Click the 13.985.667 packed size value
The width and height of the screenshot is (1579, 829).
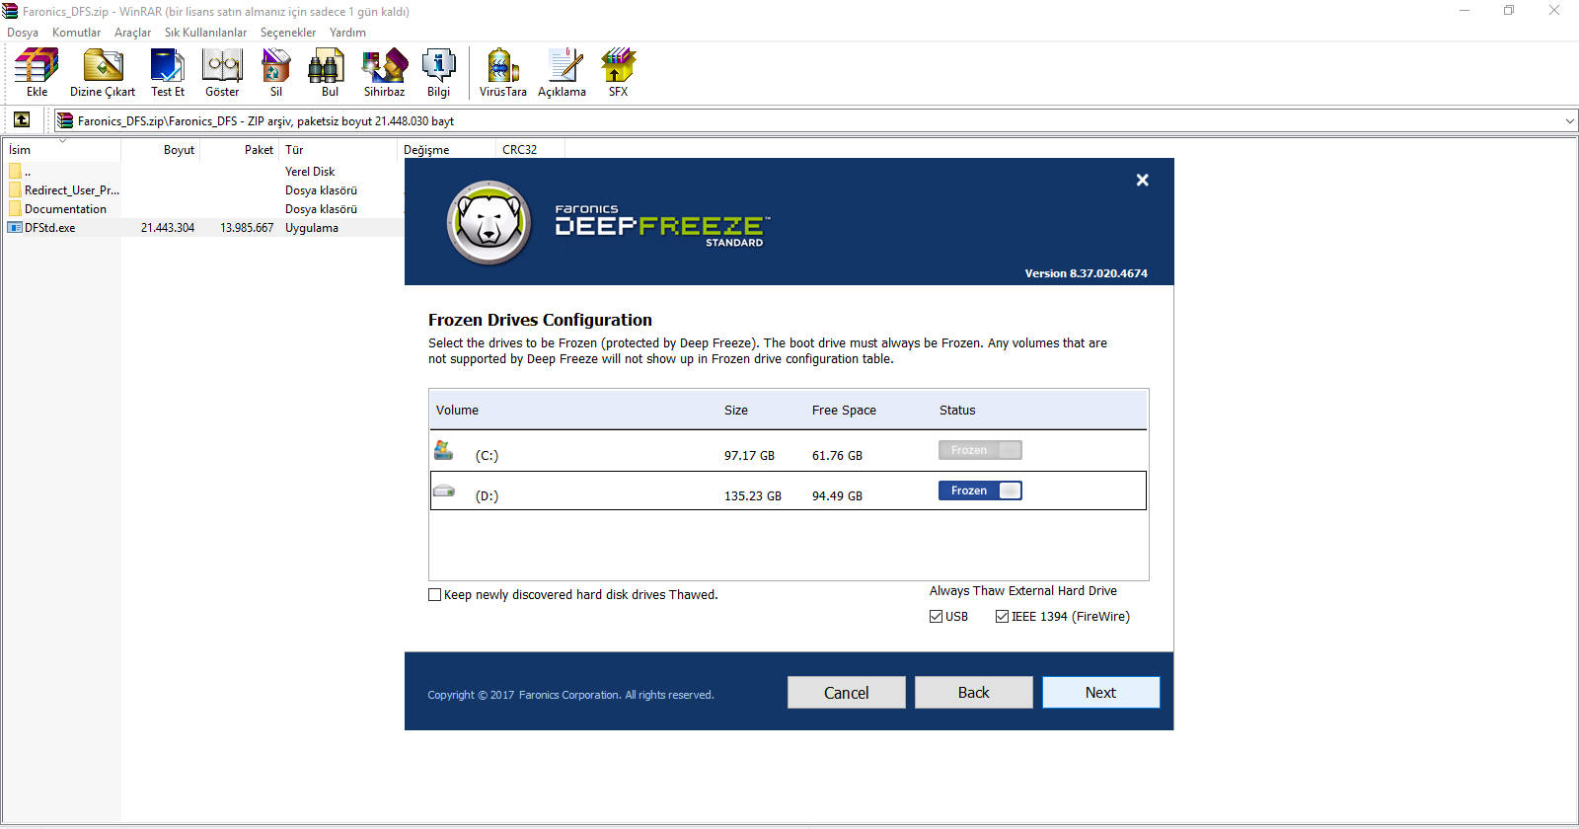click(x=247, y=228)
